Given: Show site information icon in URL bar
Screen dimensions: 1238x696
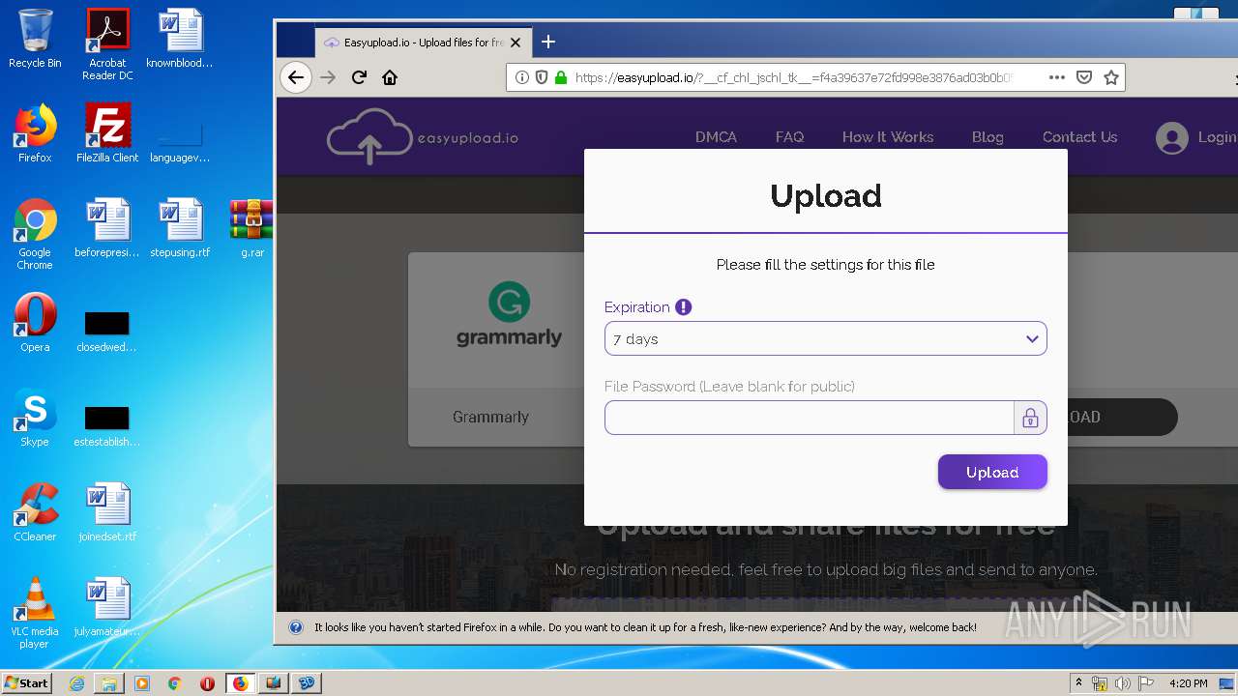Looking at the screenshot, I should [521, 77].
